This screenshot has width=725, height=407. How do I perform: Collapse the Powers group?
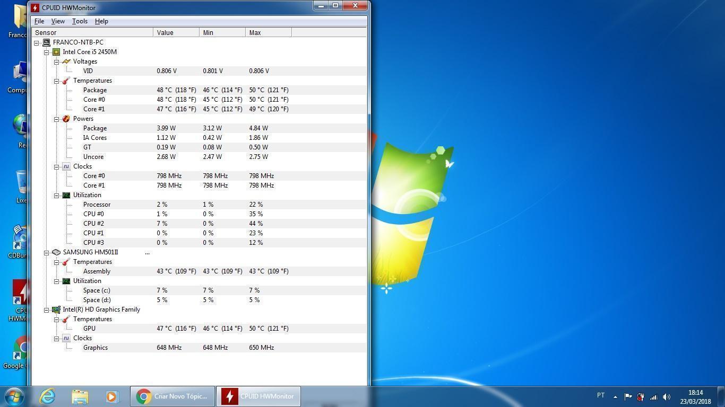pos(56,119)
